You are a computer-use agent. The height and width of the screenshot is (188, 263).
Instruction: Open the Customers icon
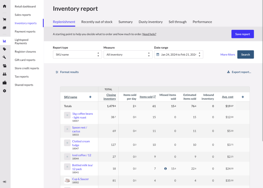(x=4, y=74)
